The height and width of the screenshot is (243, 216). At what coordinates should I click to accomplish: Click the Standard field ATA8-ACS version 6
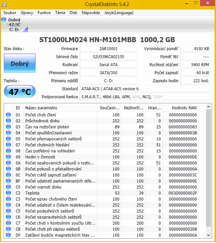coord(145,89)
